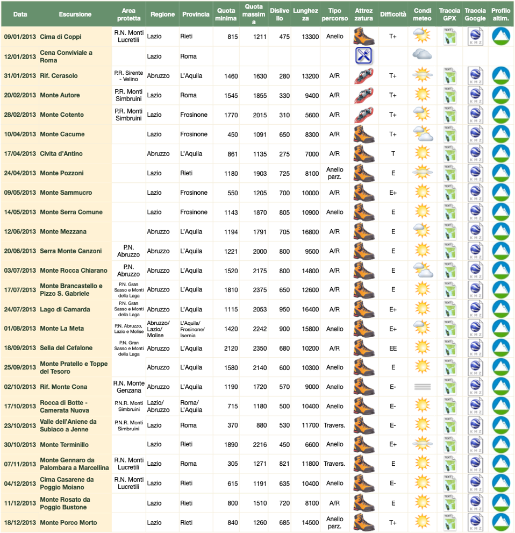Click the restaurant icon for Cena Conviviale a Roma
This screenshot has height=533, width=515.
pos(363,56)
